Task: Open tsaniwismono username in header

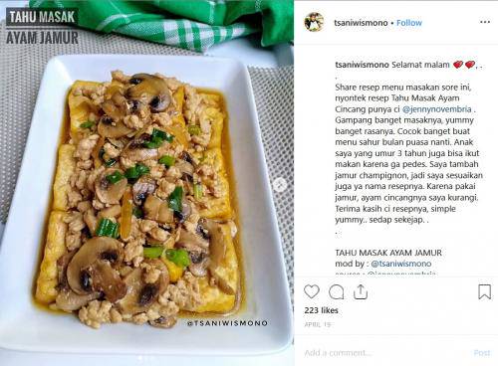Action: [x=361, y=23]
